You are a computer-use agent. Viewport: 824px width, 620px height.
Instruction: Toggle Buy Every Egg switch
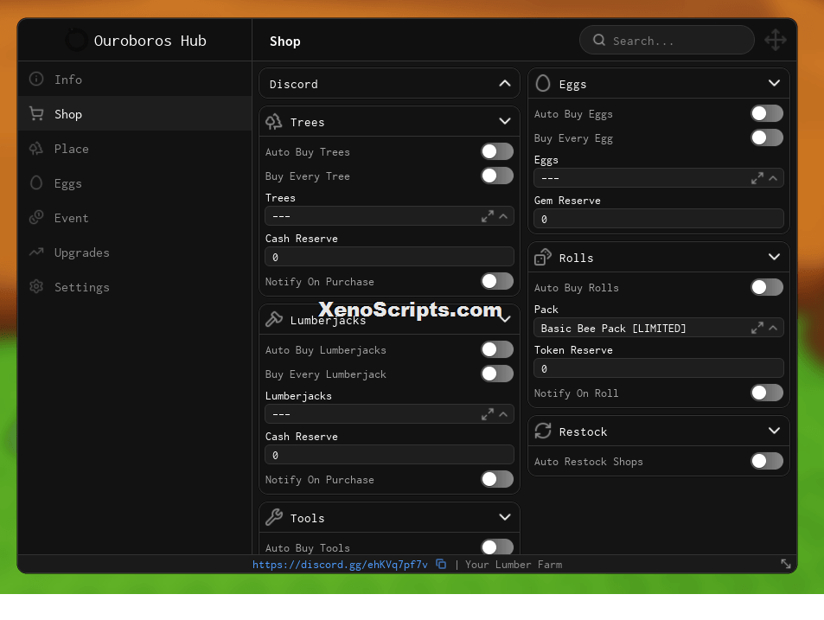pos(767,137)
